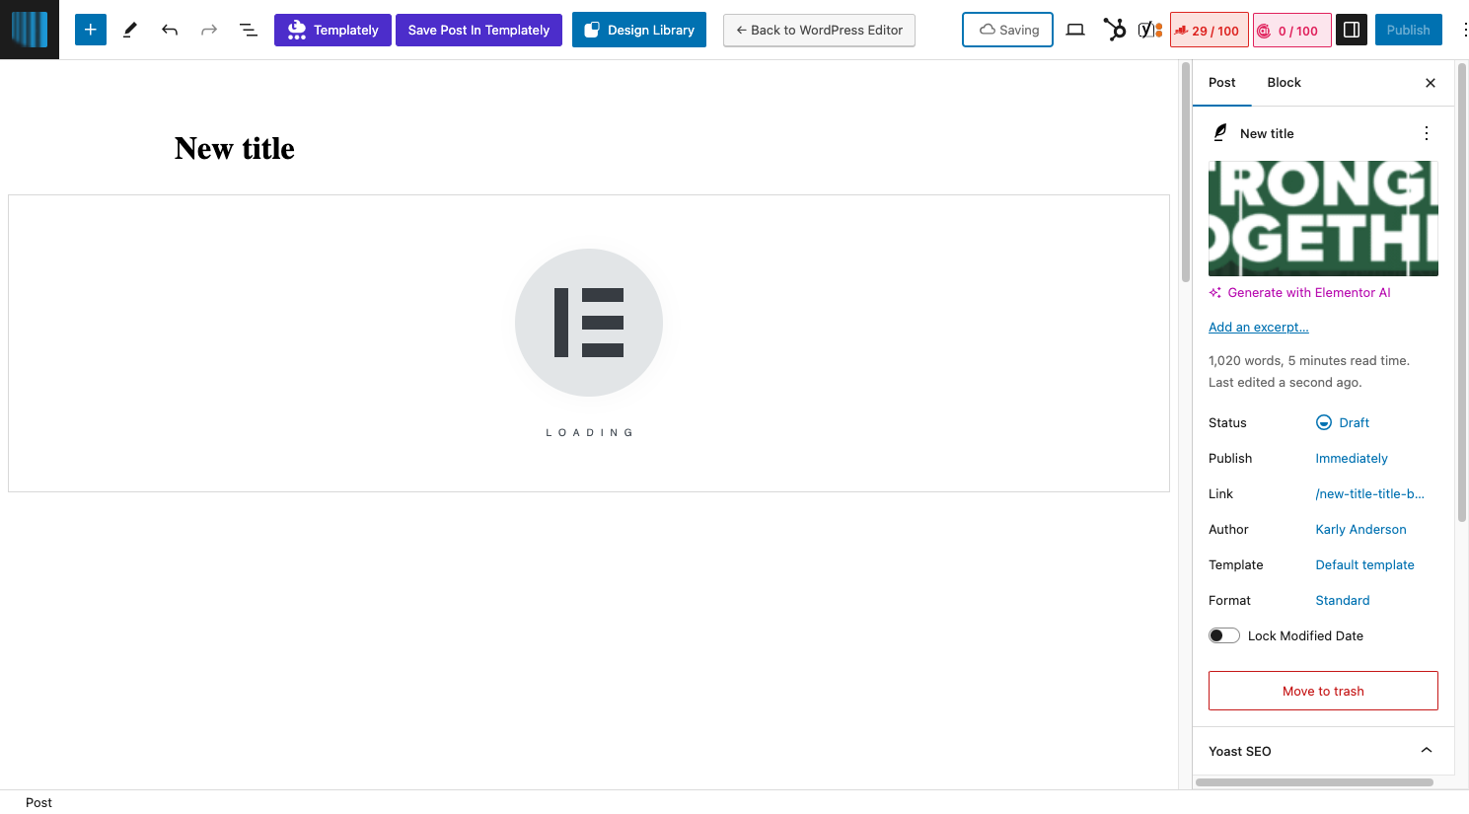
Task: Open the Yoast SEO toolbar icon
Action: point(1149,30)
